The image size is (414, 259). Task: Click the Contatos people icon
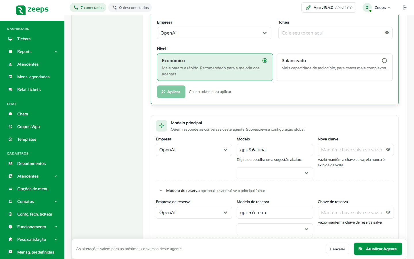click(x=10, y=201)
